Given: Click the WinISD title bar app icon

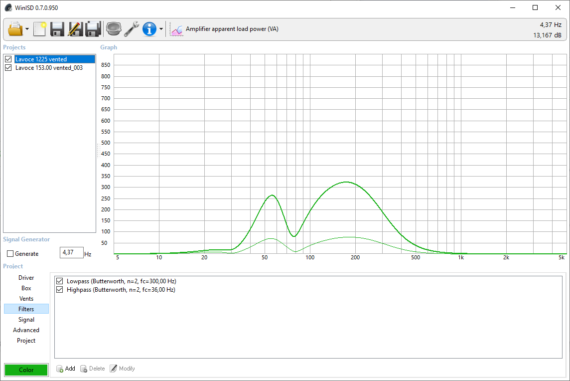Looking at the screenshot, I should point(8,7).
